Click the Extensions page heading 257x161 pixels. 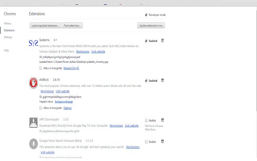tap(37, 14)
